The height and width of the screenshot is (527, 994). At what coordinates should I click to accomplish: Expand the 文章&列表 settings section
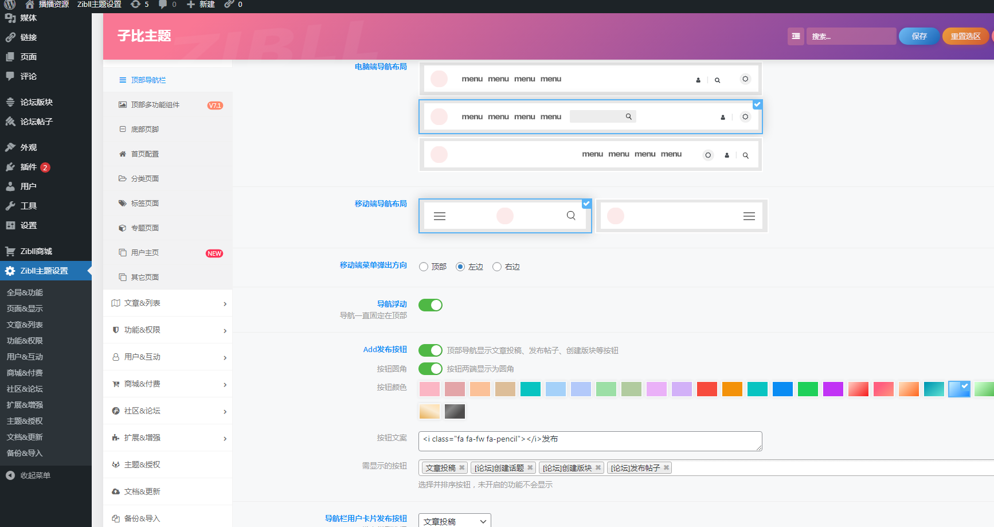(x=167, y=303)
